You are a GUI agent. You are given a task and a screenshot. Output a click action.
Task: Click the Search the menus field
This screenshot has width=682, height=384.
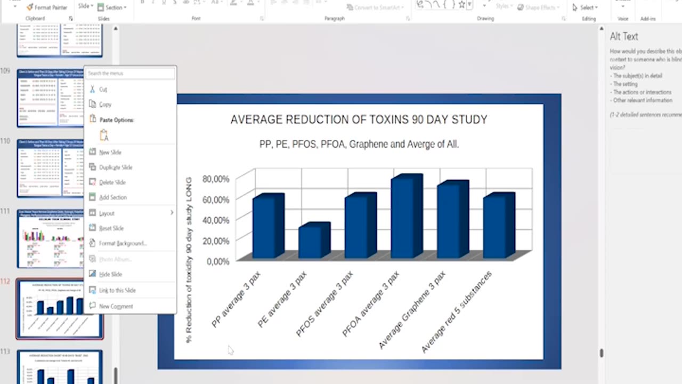point(130,73)
